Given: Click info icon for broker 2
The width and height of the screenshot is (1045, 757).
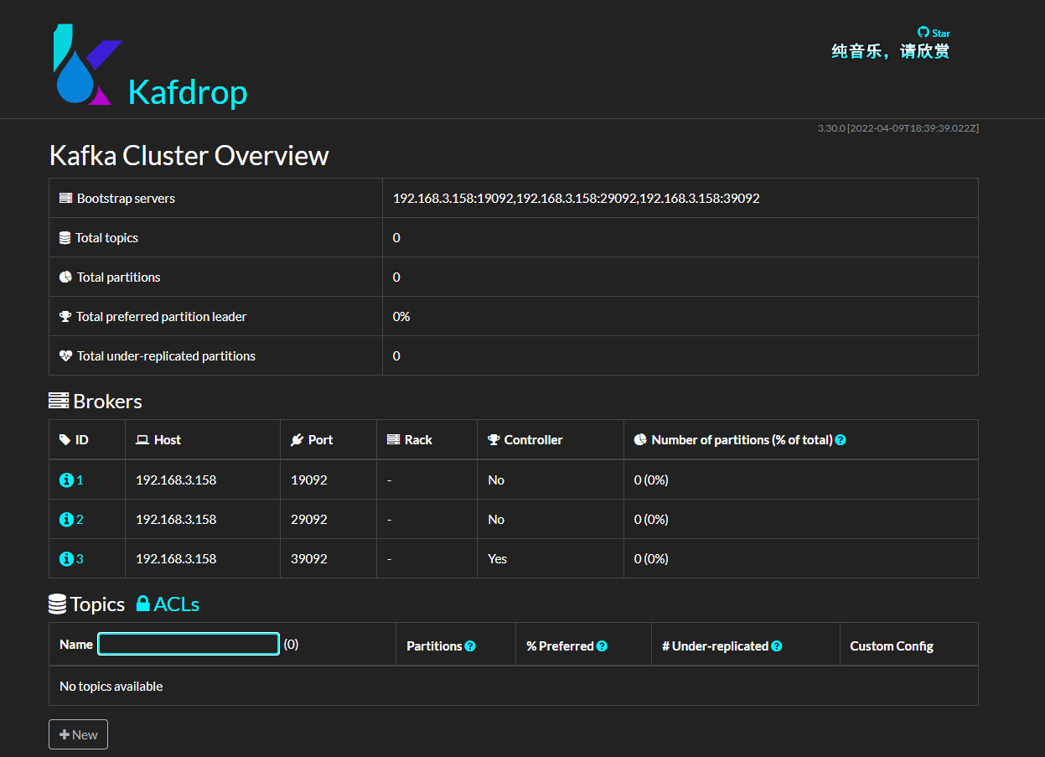Looking at the screenshot, I should pos(66,520).
